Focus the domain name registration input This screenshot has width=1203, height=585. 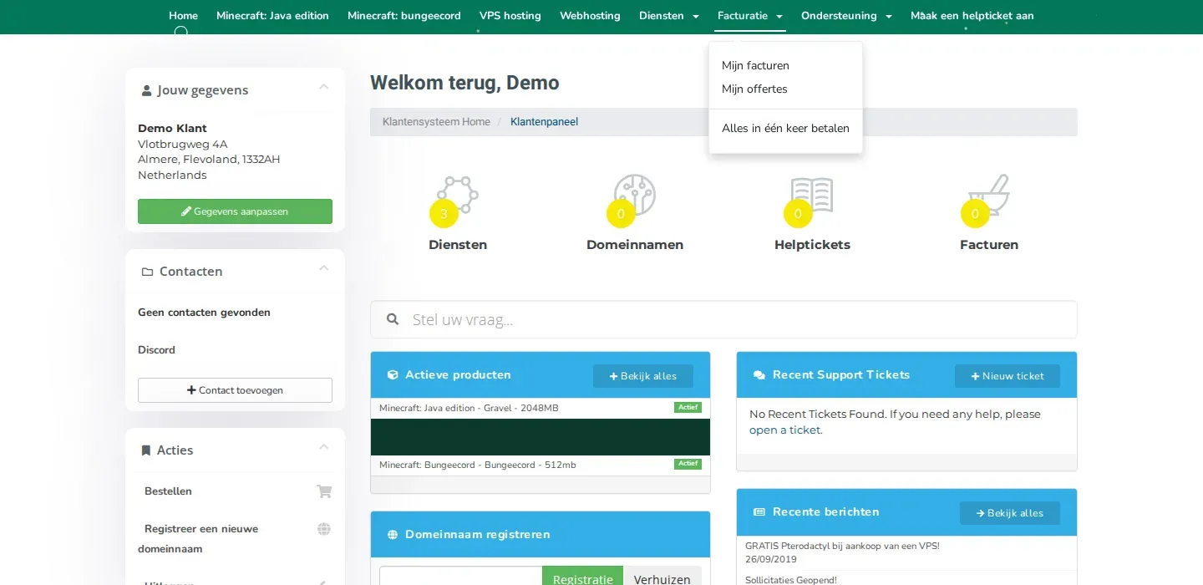(x=461, y=577)
